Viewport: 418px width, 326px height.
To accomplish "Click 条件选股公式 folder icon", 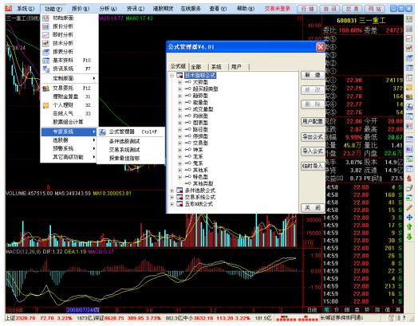I will 179,190.
